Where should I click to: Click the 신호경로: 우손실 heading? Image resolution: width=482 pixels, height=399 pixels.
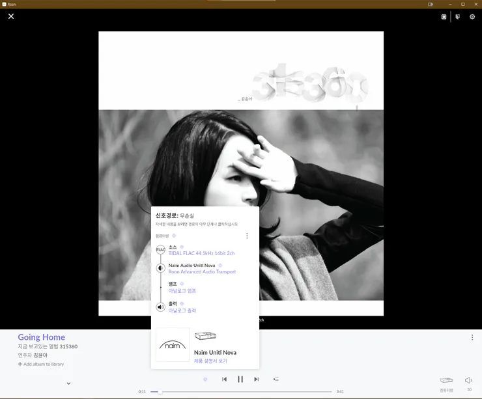pyautogui.click(x=175, y=215)
